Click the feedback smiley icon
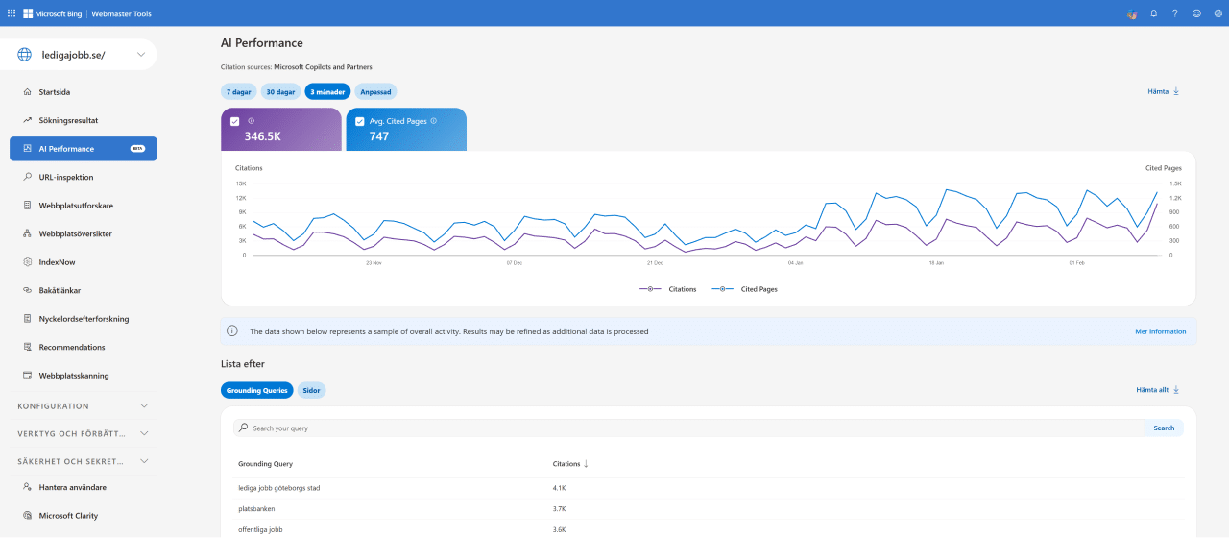This screenshot has height=538, width=1229. (1196, 13)
